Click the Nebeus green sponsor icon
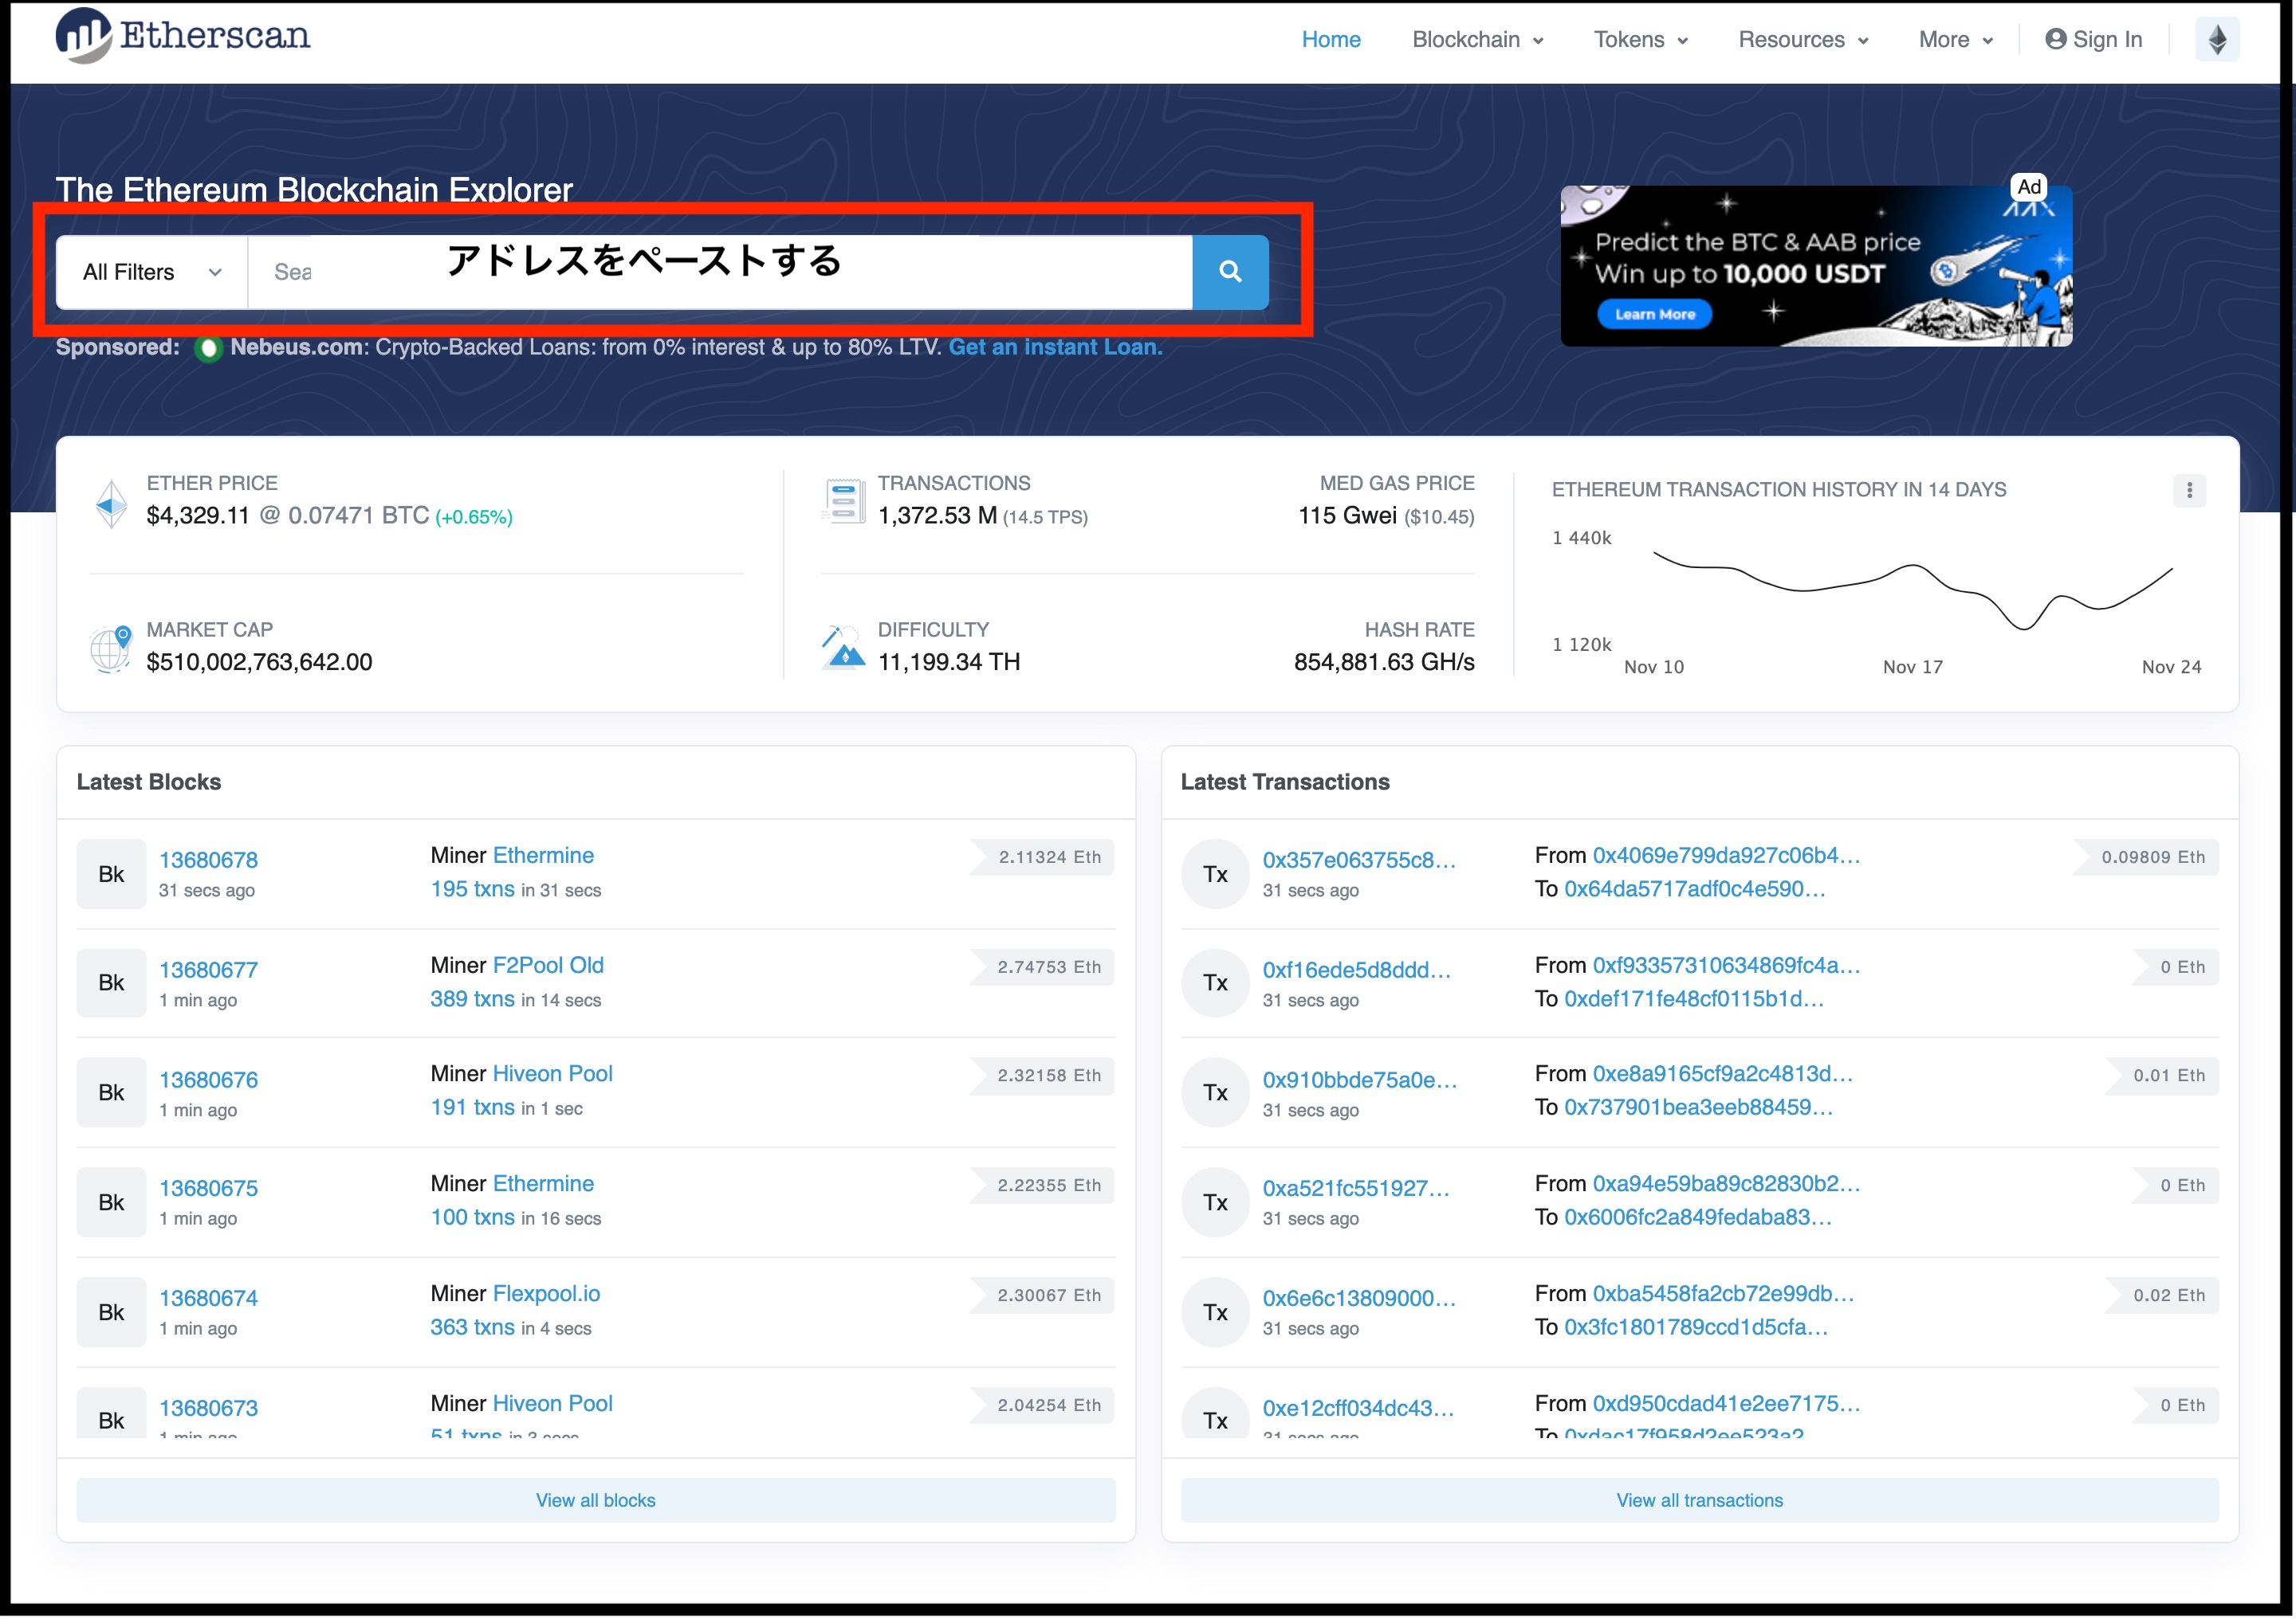Image resolution: width=2296 pixels, height=1619 pixels. pyautogui.click(x=208, y=349)
